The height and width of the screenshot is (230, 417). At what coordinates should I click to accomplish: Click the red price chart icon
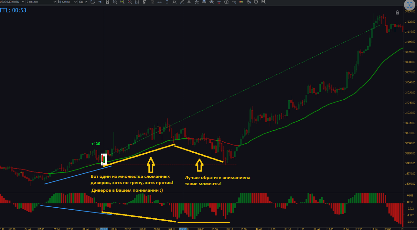pos(219,2)
